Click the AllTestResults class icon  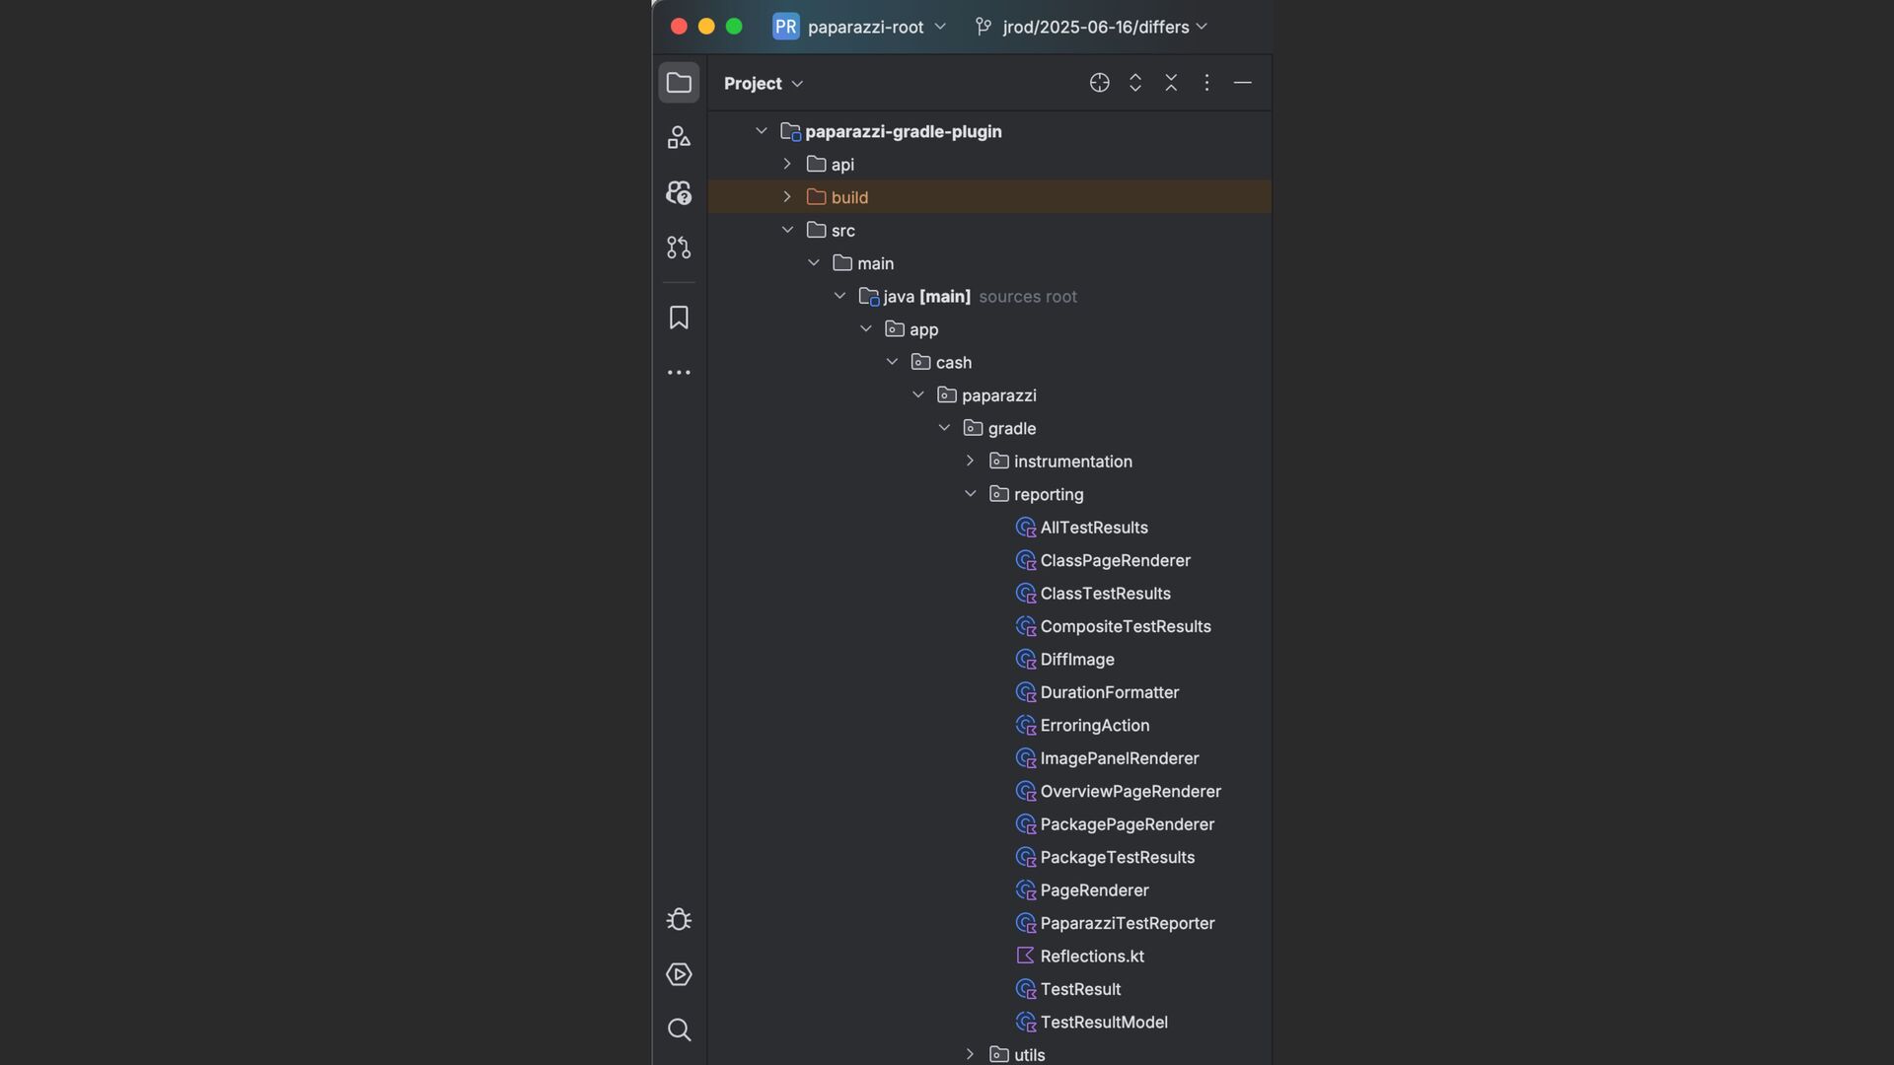(1026, 528)
